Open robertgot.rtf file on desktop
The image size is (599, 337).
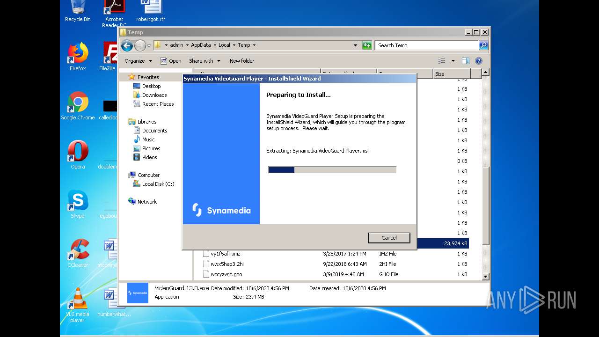pos(151,11)
